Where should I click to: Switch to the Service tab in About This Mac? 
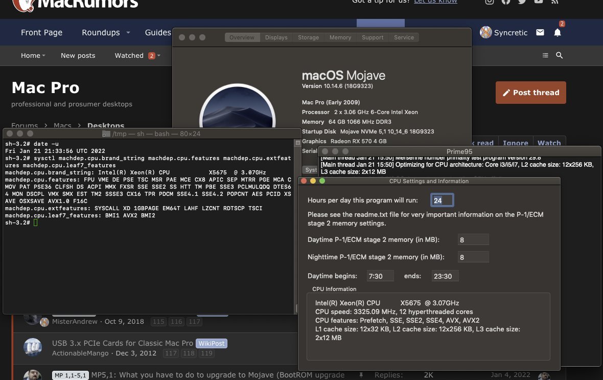pos(404,37)
